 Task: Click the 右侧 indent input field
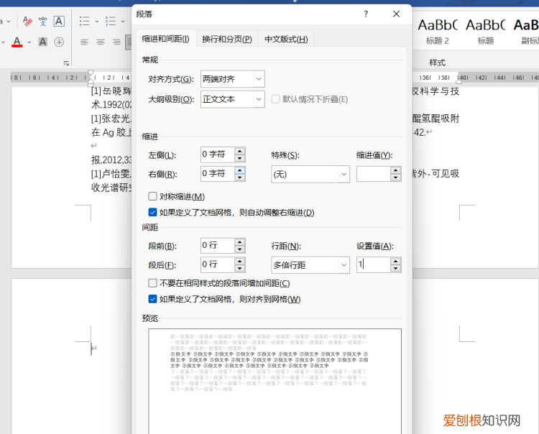coord(218,174)
